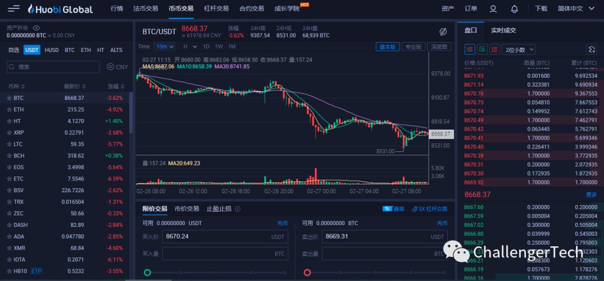This screenshot has width=604, height=281.
Task: Sort coin list by 涨幅 column
Action: (116, 86)
